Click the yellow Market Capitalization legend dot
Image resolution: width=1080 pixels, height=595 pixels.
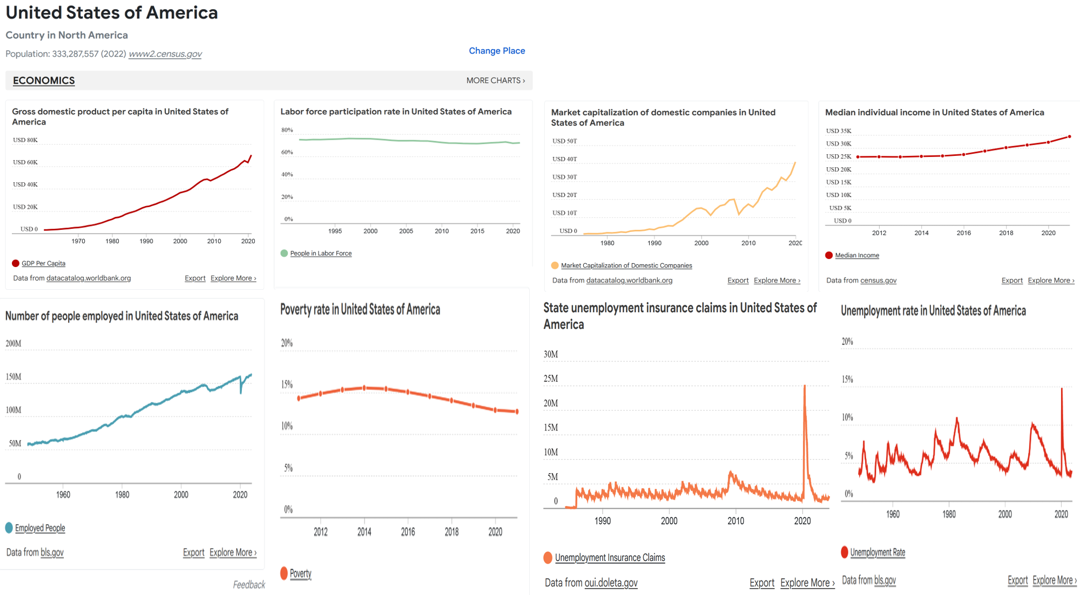(555, 265)
